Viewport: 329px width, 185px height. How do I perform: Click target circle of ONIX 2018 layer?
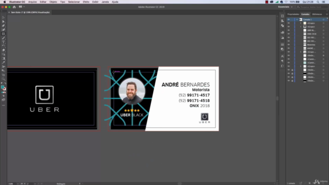tap(323, 34)
